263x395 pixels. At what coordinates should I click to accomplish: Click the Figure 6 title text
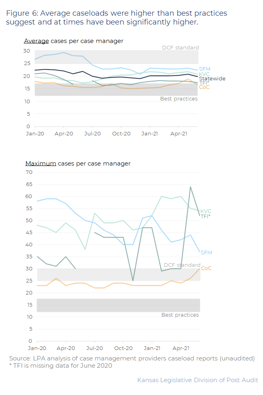117,18
